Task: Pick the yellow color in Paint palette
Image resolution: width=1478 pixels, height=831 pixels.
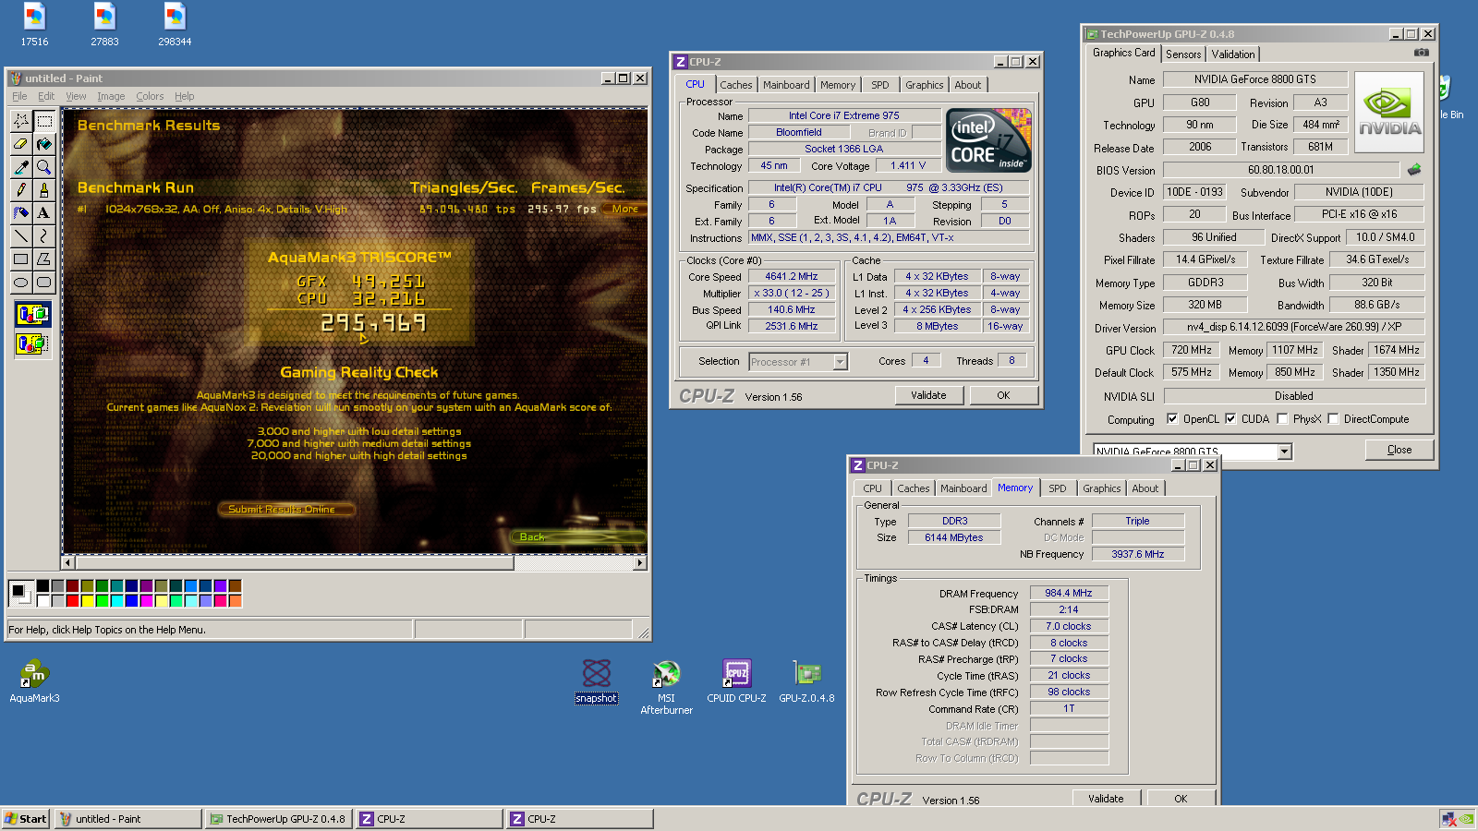Action: [x=87, y=601]
